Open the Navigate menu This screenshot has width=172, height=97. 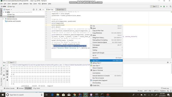[x=15, y=4]
